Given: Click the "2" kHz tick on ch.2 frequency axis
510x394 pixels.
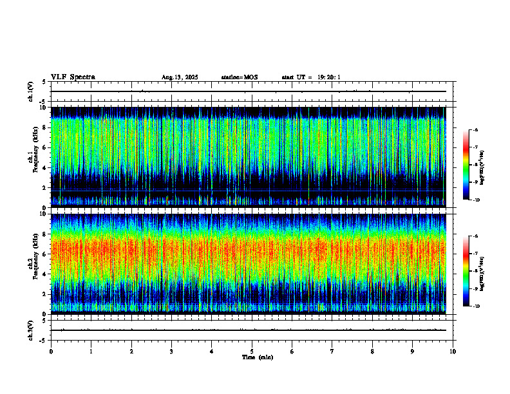Looking at the screenshot, I should tap(45, 294).
